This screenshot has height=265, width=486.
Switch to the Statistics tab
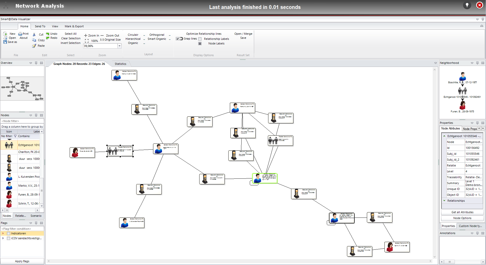point(120,64)
